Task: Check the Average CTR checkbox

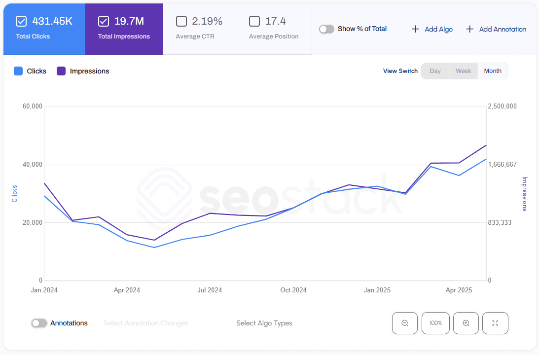Action: pyautogui.click(x=181, y=21)
